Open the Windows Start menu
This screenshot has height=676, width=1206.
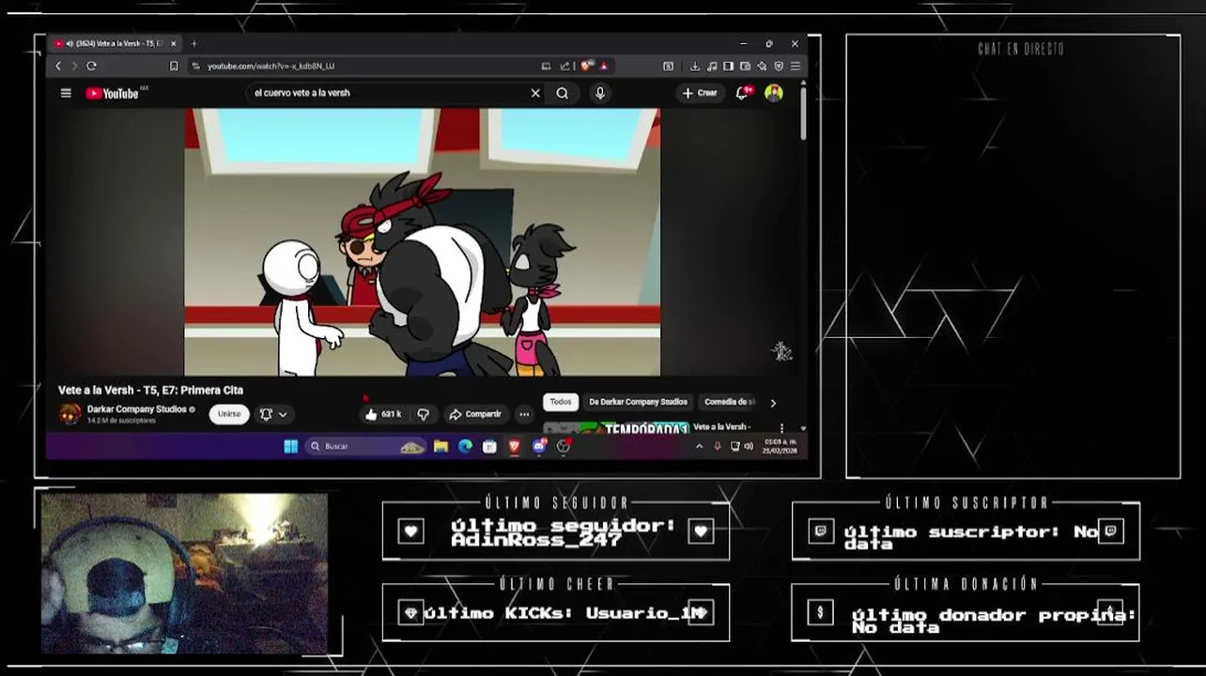coord(291,447)
